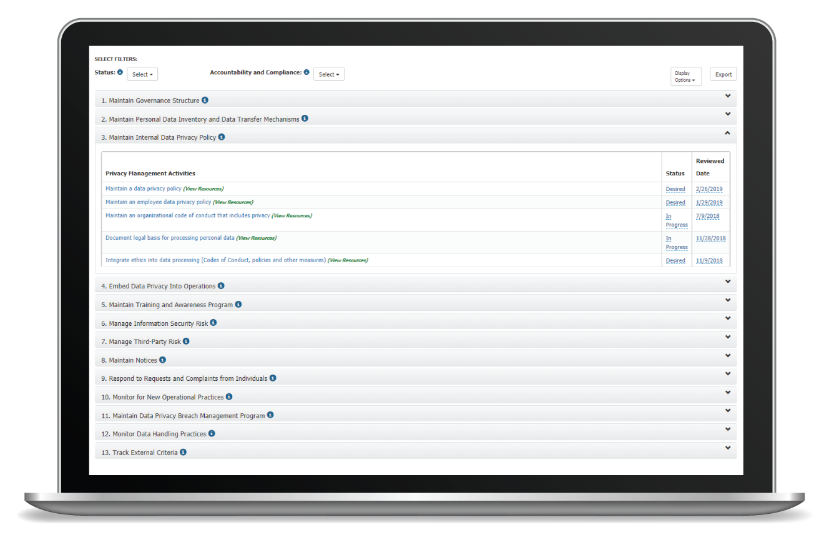Open the Status Select dropdown

[x=142, y=74]
